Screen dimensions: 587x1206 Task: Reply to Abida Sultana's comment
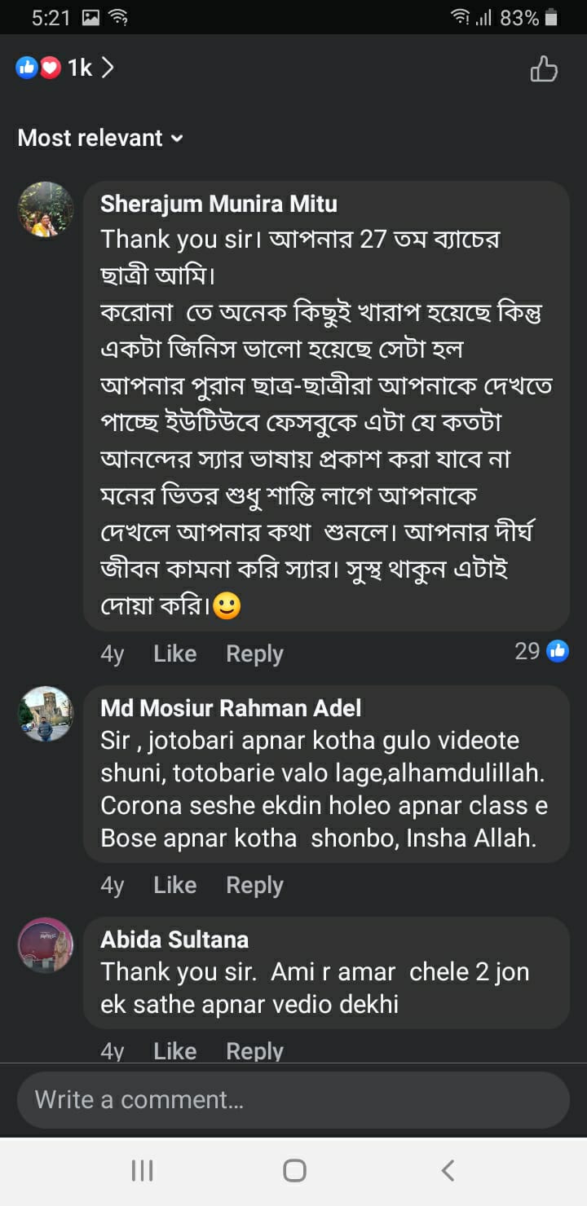coord(254,1051)
